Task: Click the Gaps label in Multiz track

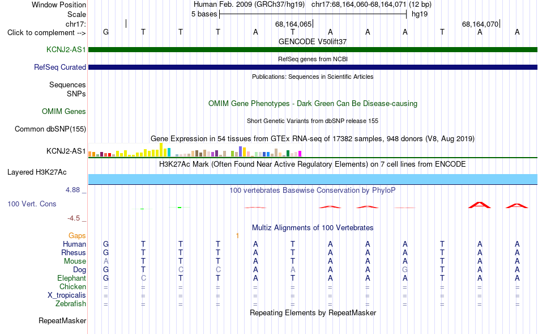Action: pos(77,236)
